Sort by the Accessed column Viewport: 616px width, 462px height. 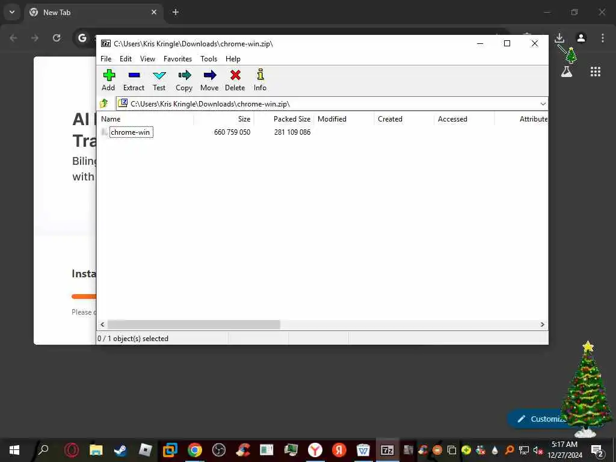tap(464, 119)
